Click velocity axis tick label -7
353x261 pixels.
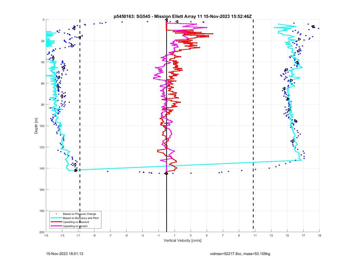110,236
